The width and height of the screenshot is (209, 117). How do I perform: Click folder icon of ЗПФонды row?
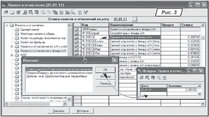[x=76, y=29]
